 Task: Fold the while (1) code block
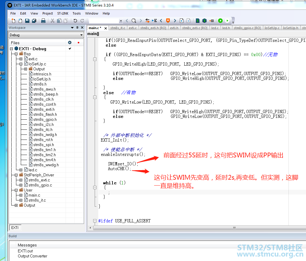tap(95, 187)
